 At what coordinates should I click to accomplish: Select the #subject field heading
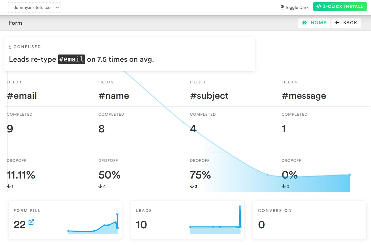(x=209, y=96)
